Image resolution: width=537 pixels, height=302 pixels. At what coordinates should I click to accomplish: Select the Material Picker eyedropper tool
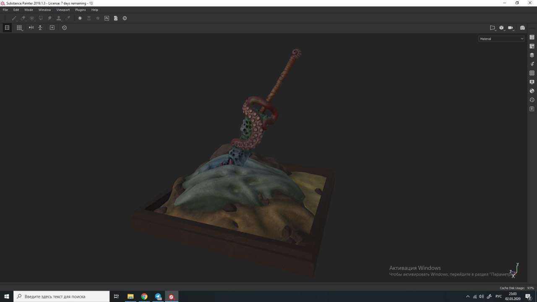tap(68, 18)
